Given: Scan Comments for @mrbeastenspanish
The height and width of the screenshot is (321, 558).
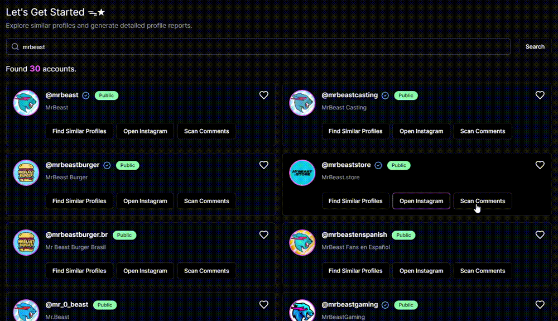Looking at the screenshot, I should 483,270.
